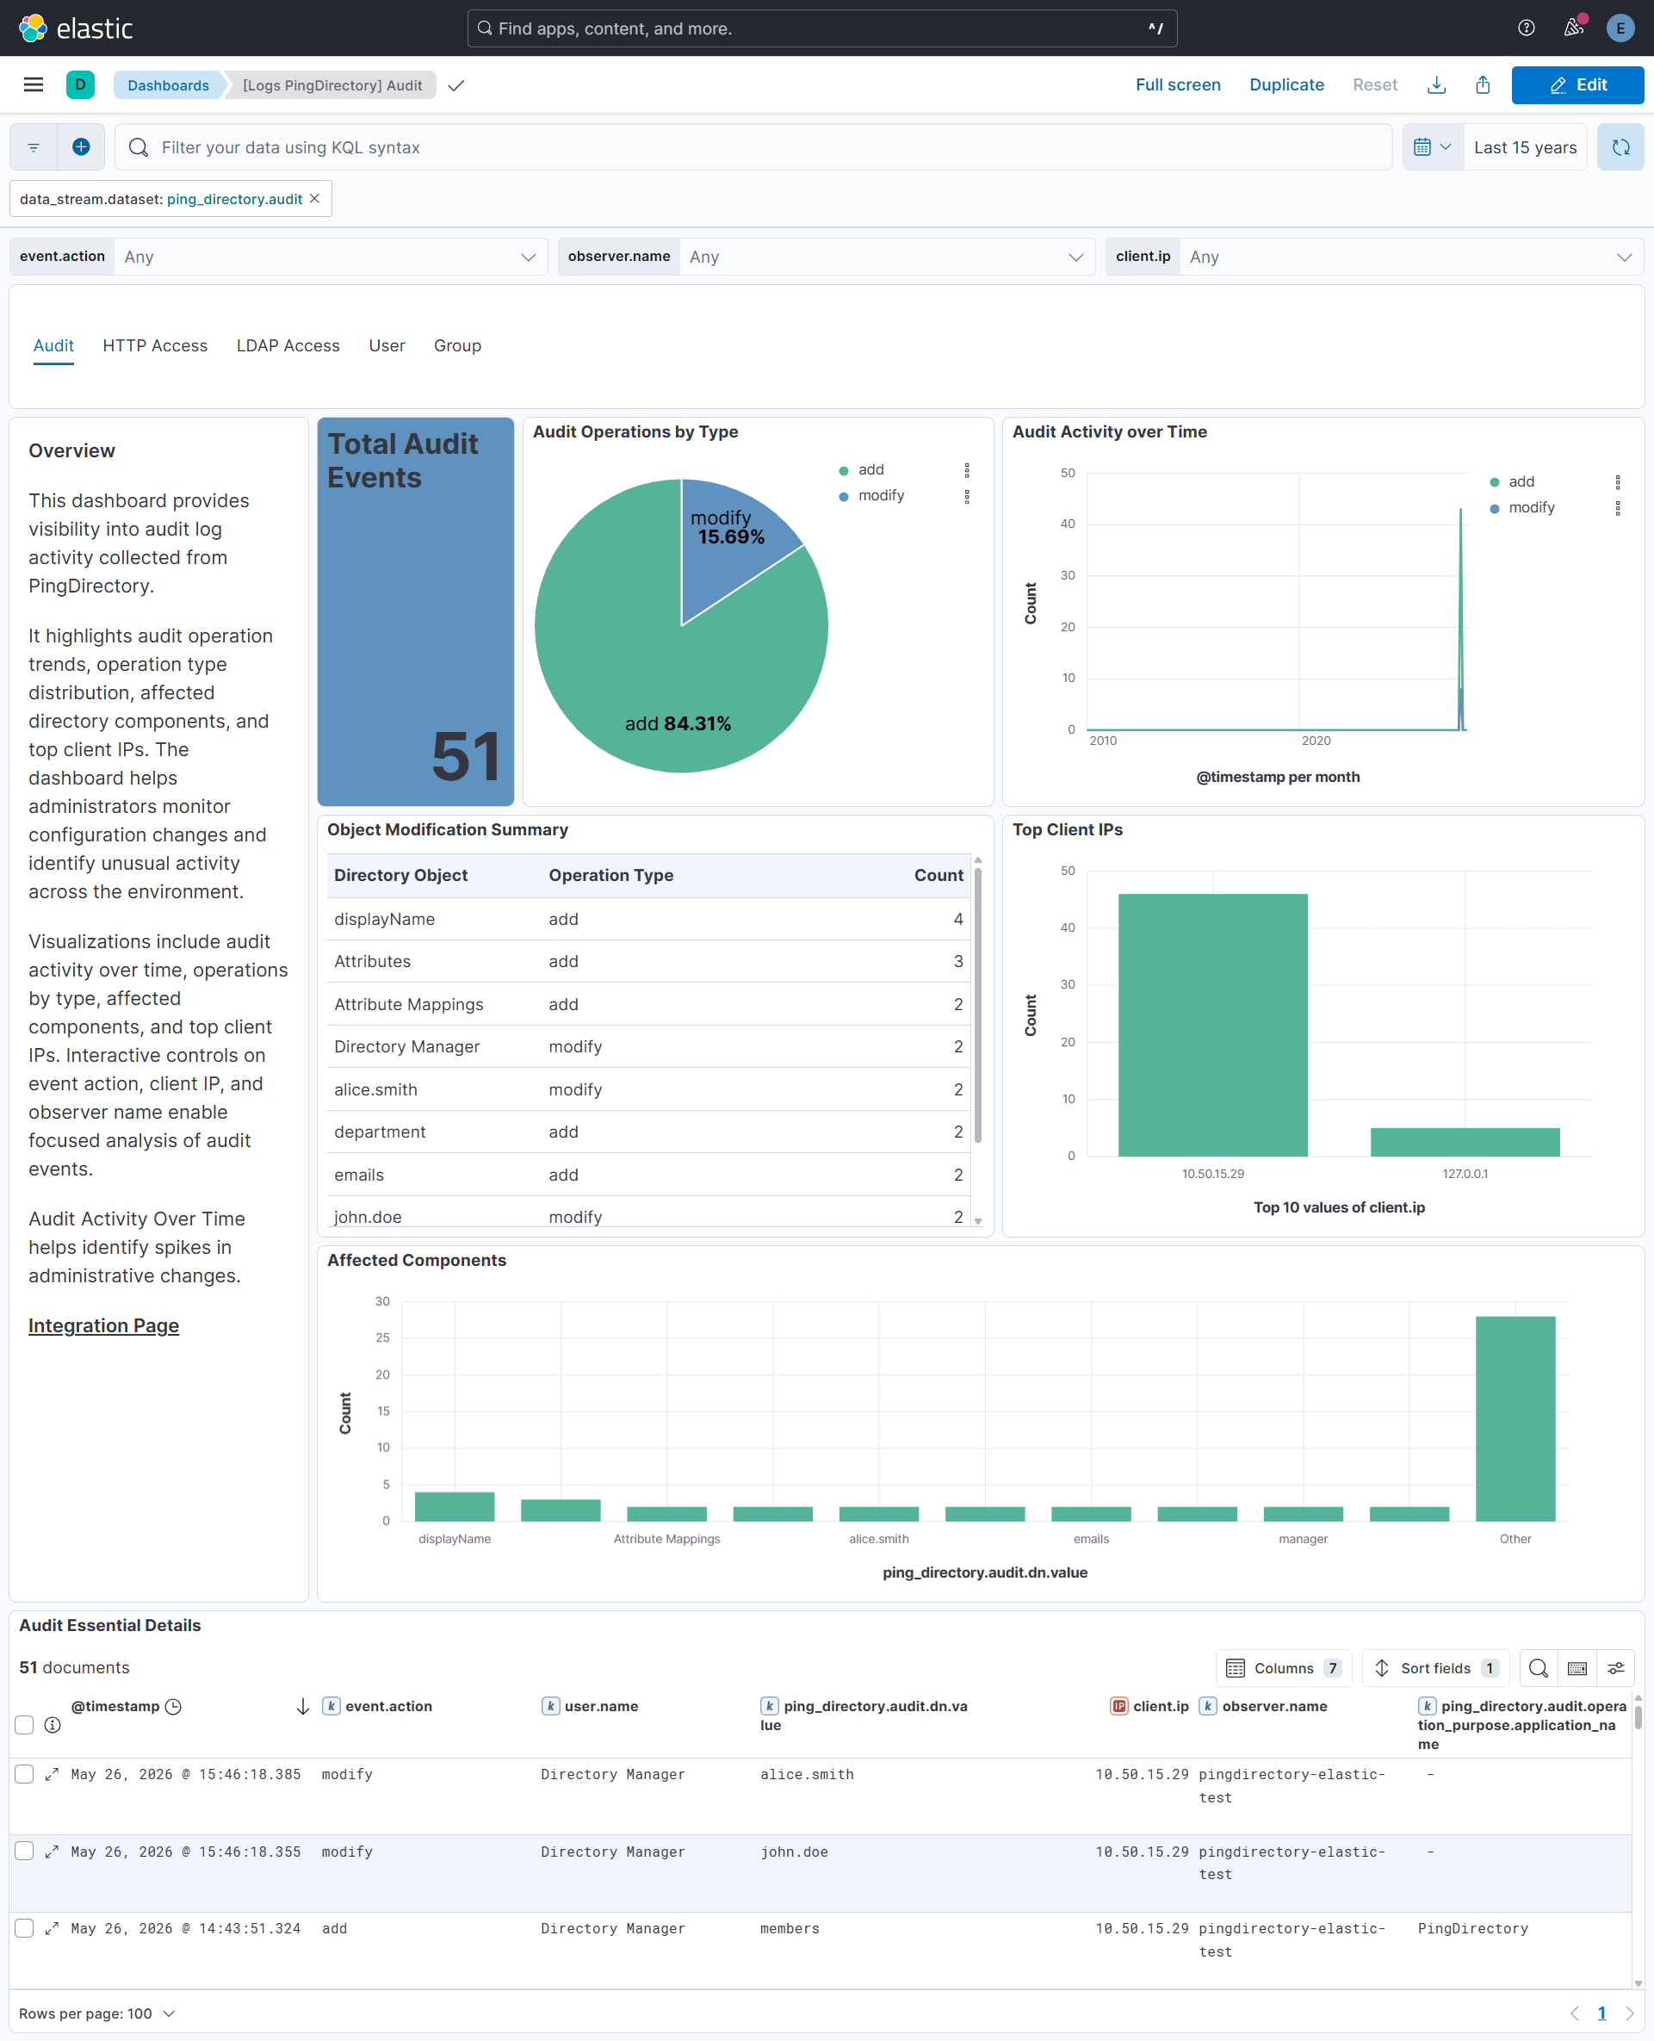The height and width of the screenshot is (2041, 1654).
Task: Open modify legend options in Audit Activity chart
Action: click(1618, 508)
